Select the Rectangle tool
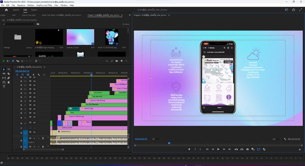The width and height of the screenshot is (305, 166). click(x=4, y=82)
